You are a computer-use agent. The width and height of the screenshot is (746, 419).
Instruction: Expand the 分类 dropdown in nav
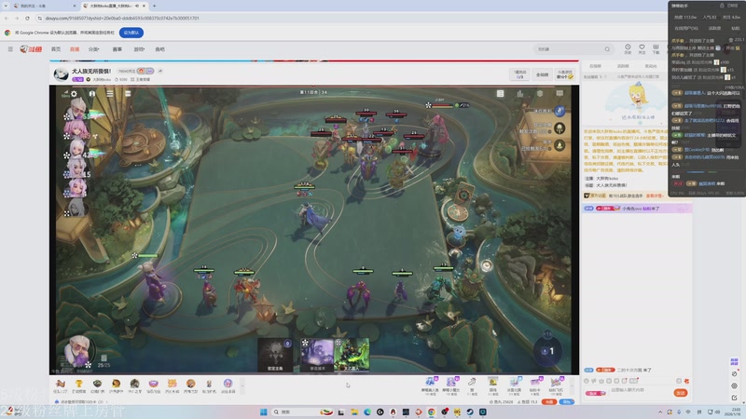tap(94, 49)
